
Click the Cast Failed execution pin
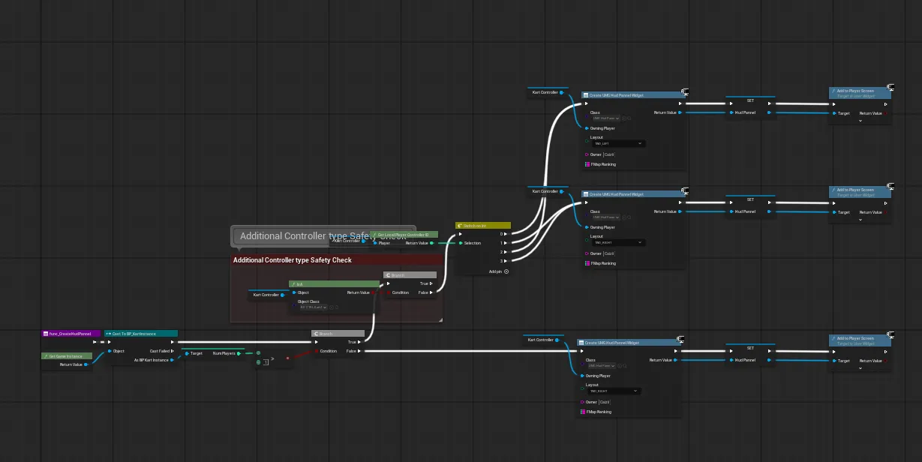[x=173, y=351]
